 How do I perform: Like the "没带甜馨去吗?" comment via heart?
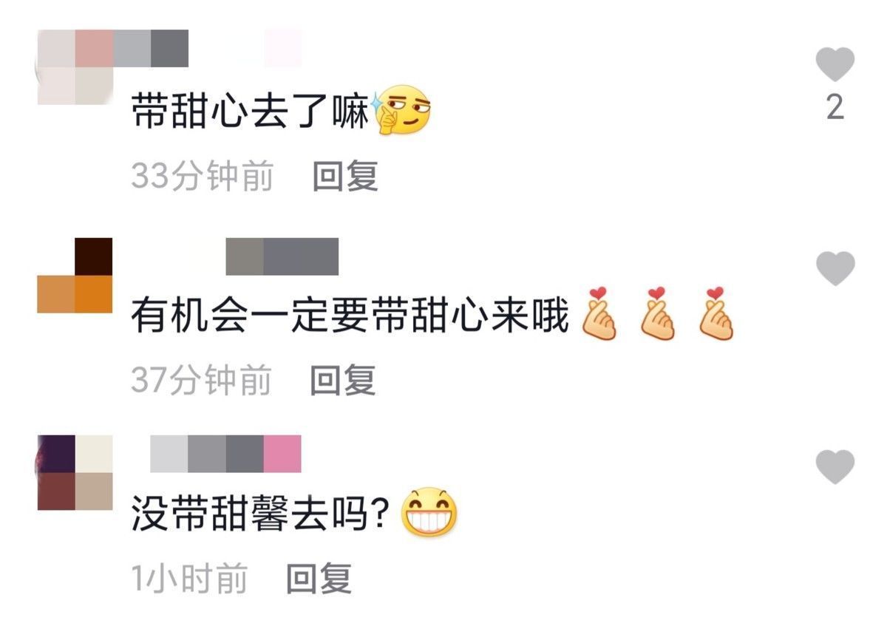[x=835, y=467]
